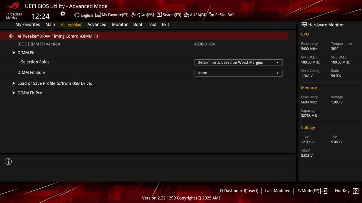
Task: Open the Selection Rules dropdown
Action: click(238, 62)
